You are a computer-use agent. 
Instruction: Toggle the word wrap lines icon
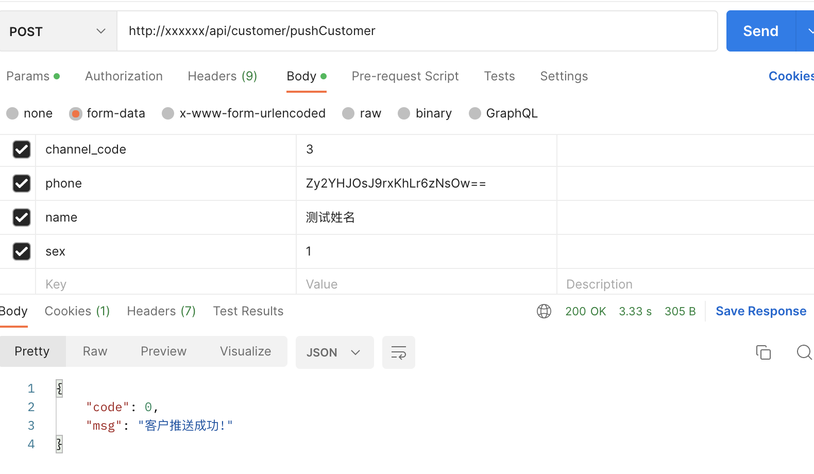pos(398,352)
